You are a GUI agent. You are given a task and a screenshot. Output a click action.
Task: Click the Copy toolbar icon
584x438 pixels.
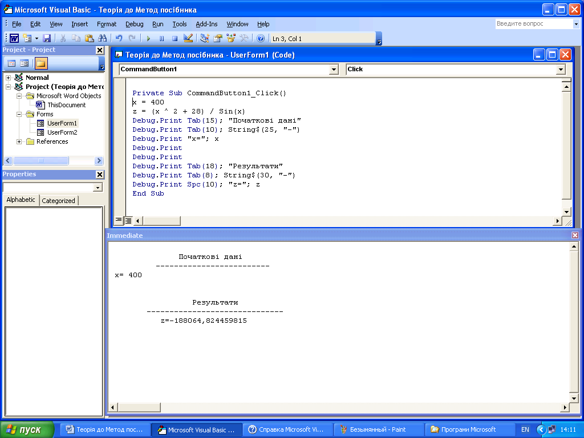[76, 38]
